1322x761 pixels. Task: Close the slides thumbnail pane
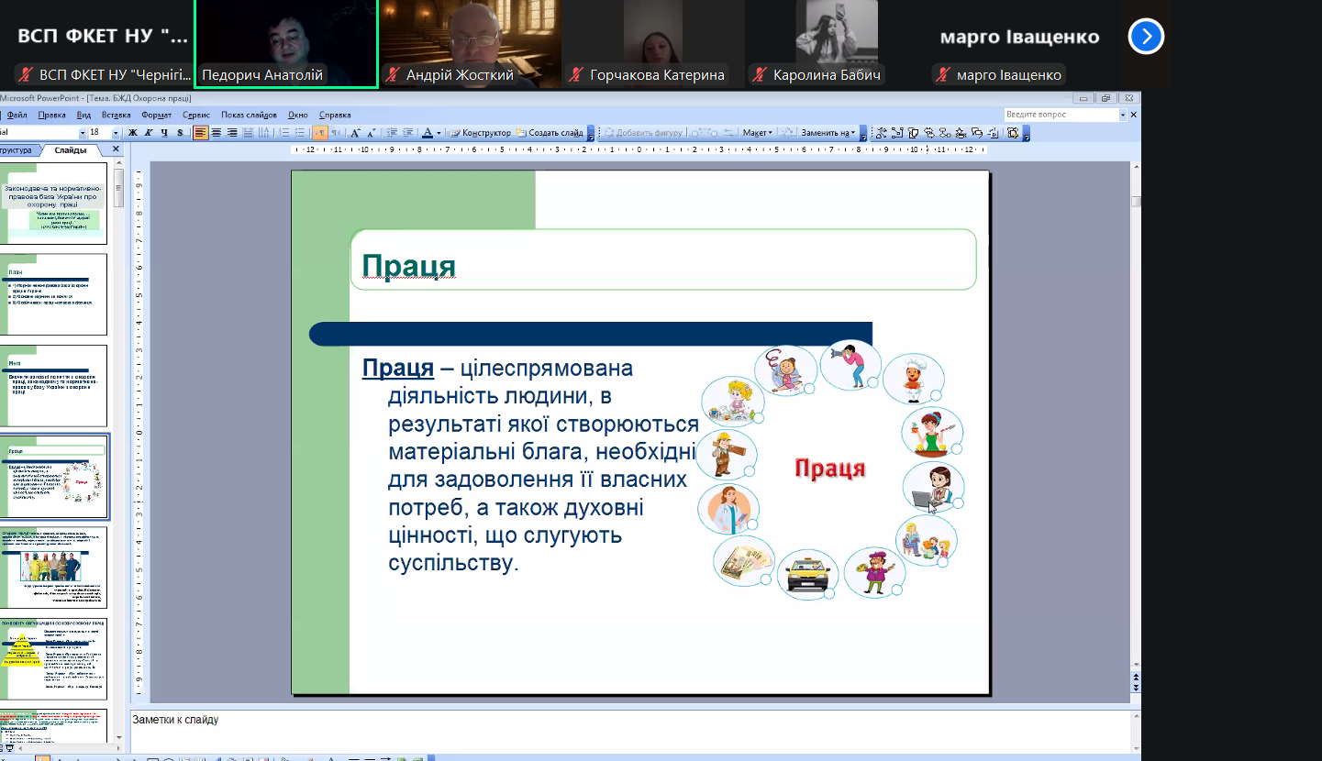coord(116,149)
